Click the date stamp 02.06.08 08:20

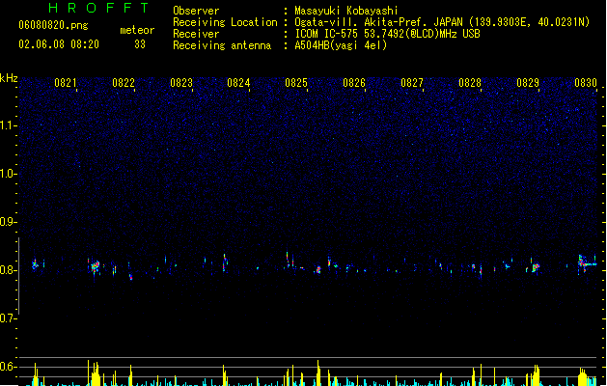coord(59,44)
